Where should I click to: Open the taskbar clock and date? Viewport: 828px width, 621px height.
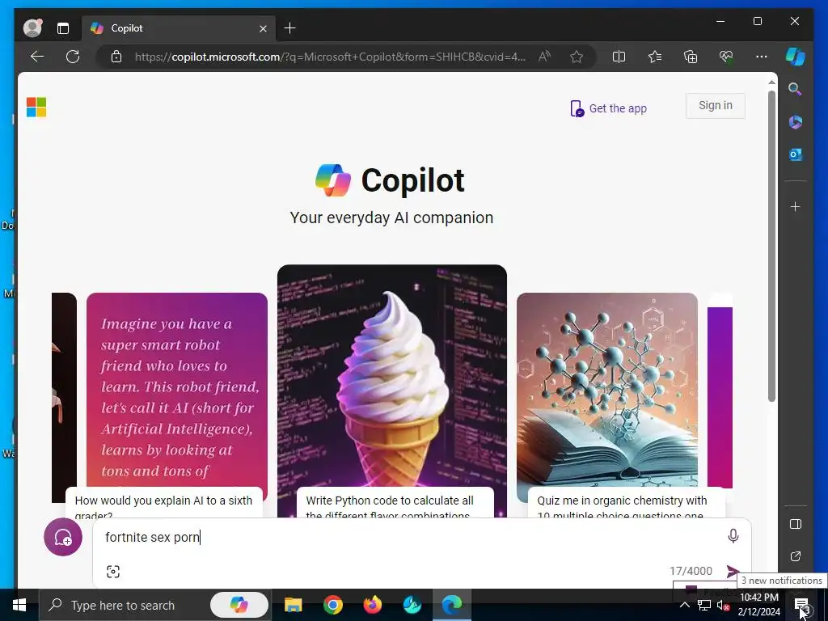(759, 605)
